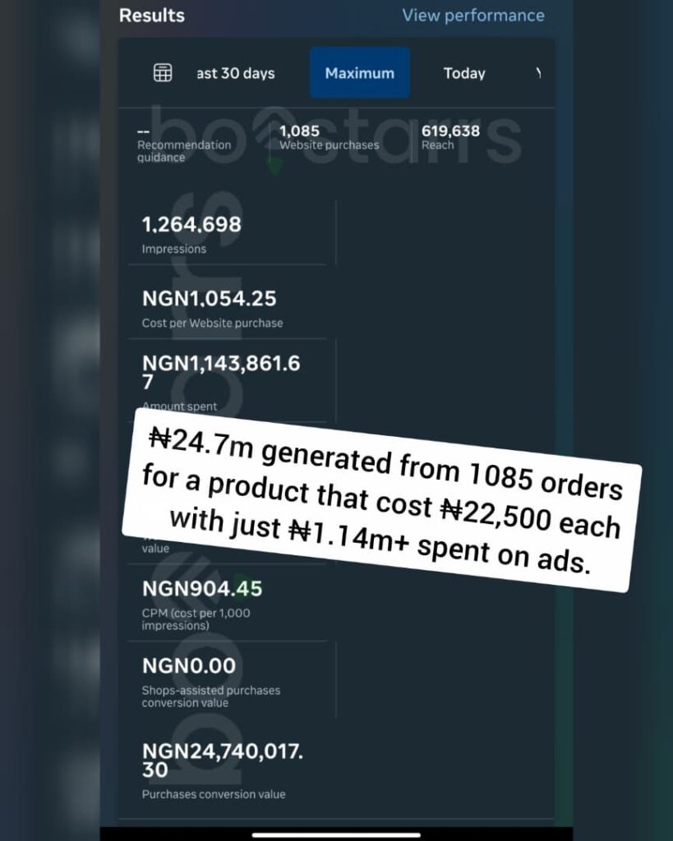Viewport: 673px width, 841px height.
Task: Tap the home indicator bar at bottom
Action: pos(336,834)
